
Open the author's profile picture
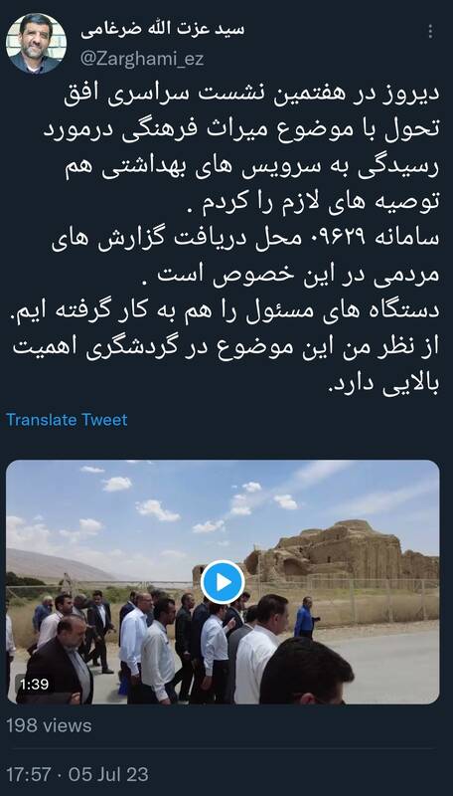point(36,44)
